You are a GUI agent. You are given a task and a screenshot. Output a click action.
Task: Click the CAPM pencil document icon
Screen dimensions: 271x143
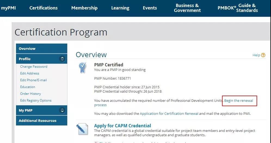tap(82, 129)
